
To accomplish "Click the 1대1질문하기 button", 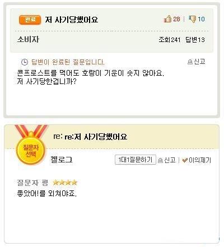I will (136, 160).
